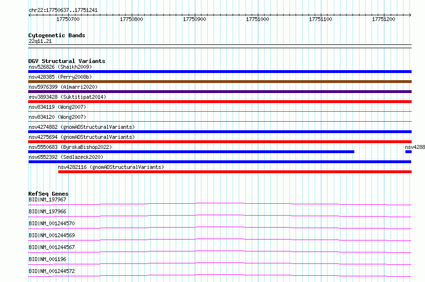425x282 pixels.
Task: Click the left arrow of the coordinate ruler
Action: [x=30, y=15]
